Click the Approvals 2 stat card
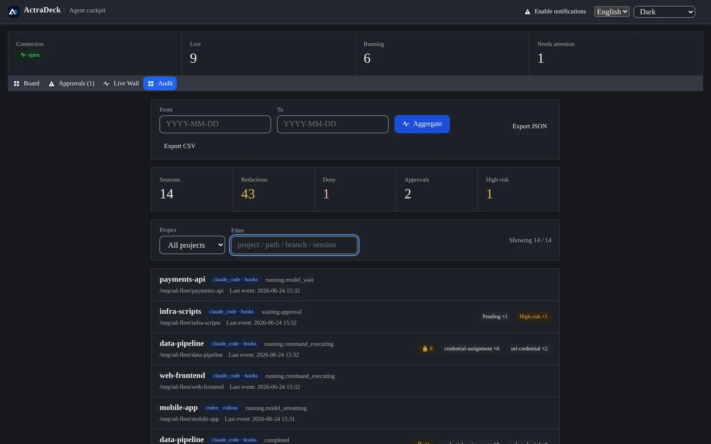The width and height of the screenshot is (711, 444). coord(437,190)
